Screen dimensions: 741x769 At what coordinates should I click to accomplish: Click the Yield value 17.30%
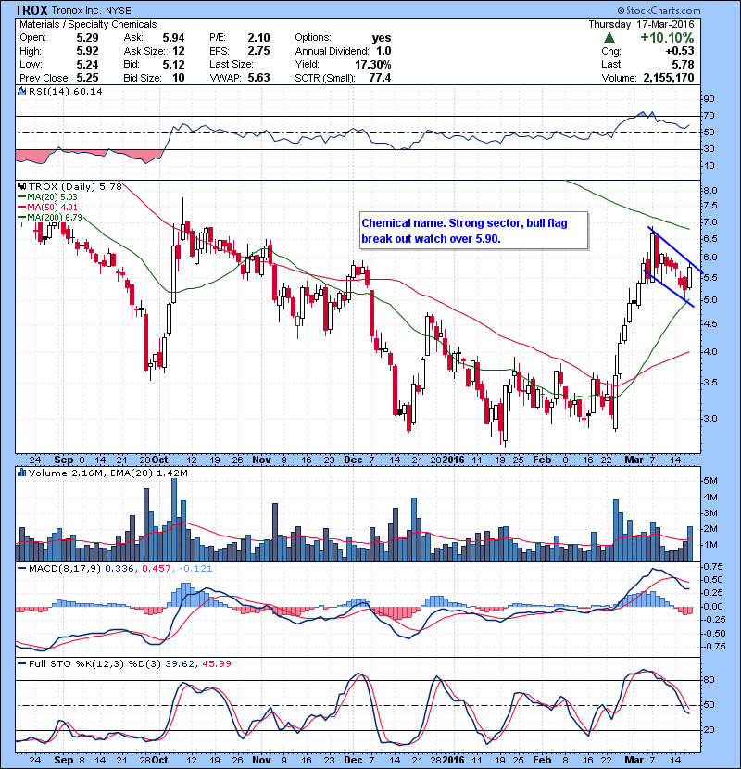tap(372, 64)
